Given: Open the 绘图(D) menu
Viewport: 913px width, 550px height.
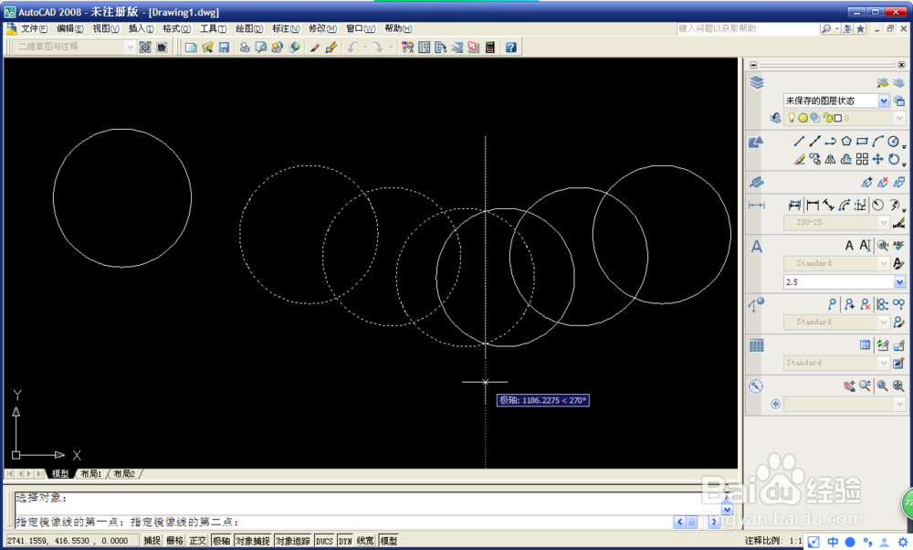Looking at the screenshot, I should click(249, 28).
